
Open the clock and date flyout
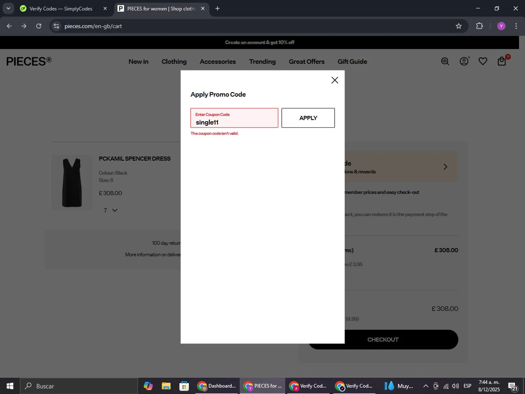[x=489, y=386]
